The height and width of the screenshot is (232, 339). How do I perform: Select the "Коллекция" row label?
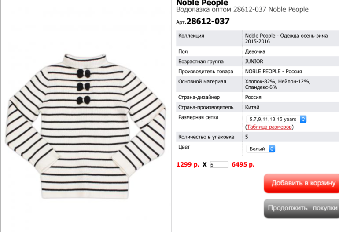(191, 36)
